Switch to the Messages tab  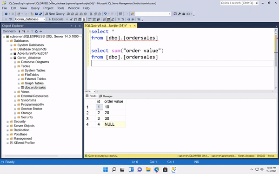[x=106, y=96]
